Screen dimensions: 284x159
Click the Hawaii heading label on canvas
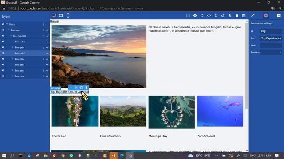55,21
